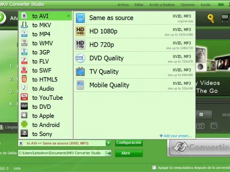Click the Audio music note icon
Image resolution: width=230 pixels, height=172 pixels.
(x=24, y=89)
